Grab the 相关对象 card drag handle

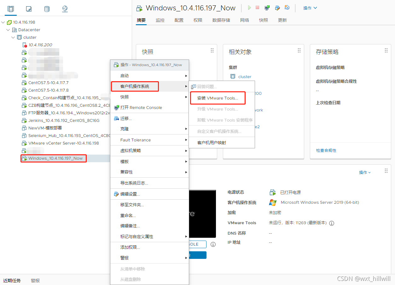pyautogui.click(x=299, y=50)
